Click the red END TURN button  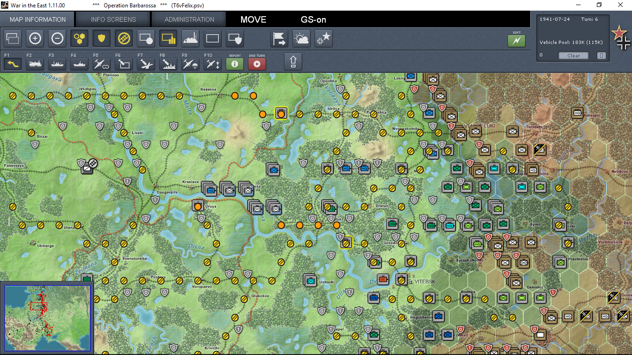tap(257, 64)
